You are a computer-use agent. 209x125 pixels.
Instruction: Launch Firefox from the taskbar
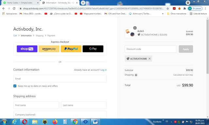[55, 122]
